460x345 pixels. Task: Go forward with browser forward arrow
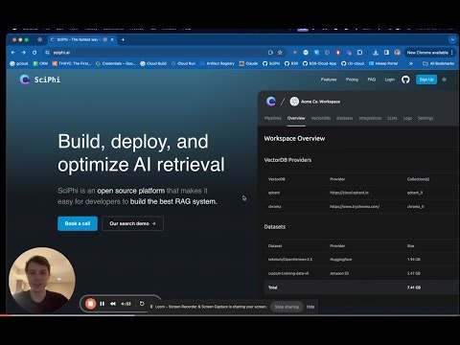(x=24, y=53)
